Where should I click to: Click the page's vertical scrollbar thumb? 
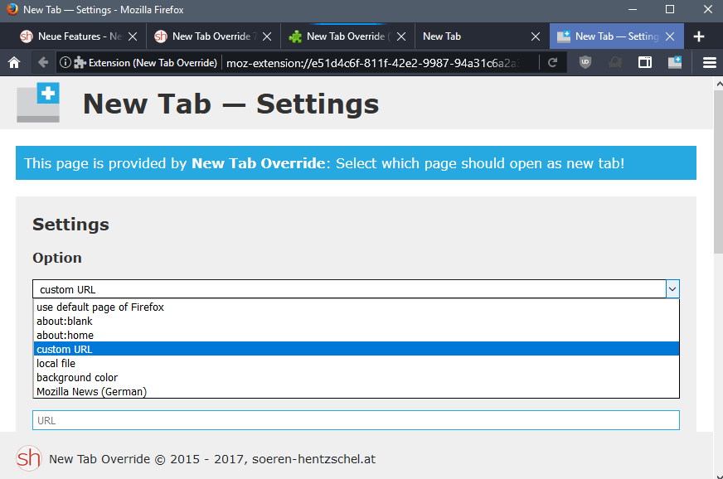point(718,172)
